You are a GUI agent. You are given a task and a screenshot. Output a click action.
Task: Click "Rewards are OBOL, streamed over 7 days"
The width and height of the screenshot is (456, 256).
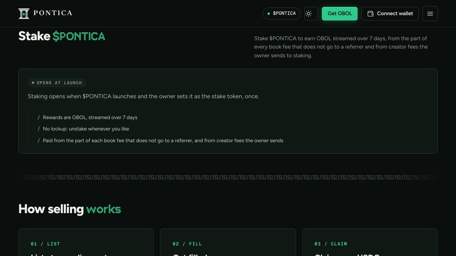coord(90,118)
